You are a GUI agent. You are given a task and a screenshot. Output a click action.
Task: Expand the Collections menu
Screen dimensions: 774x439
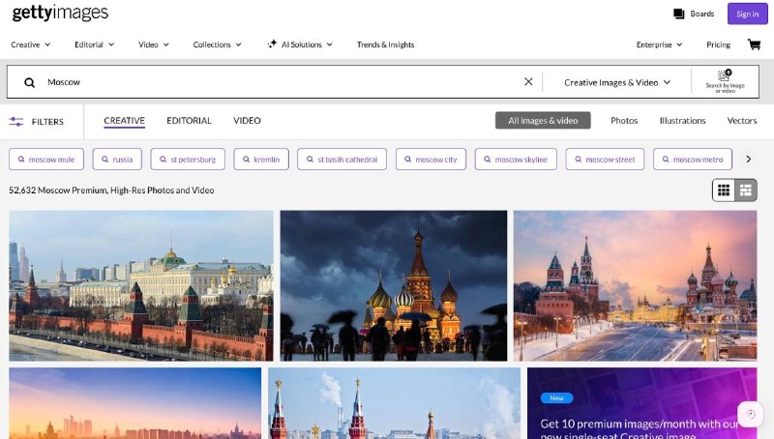point(217,44)
